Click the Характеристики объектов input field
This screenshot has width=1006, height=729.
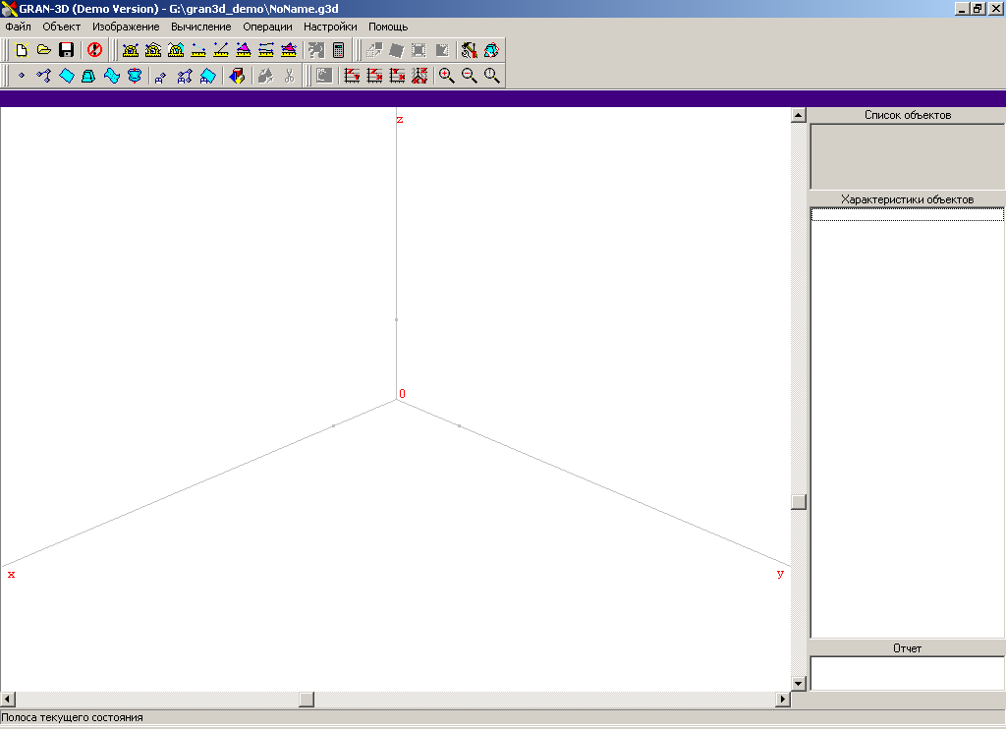[x=907, y=214]
